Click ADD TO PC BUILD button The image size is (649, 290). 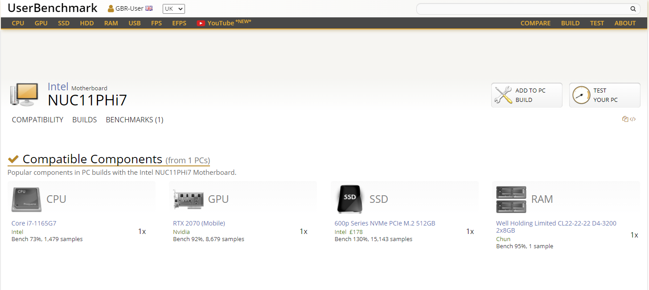pos(527,95)
